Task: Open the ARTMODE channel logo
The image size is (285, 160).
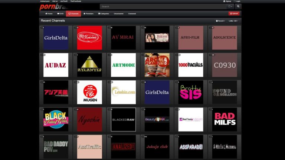Action: [x=123, y=65]
